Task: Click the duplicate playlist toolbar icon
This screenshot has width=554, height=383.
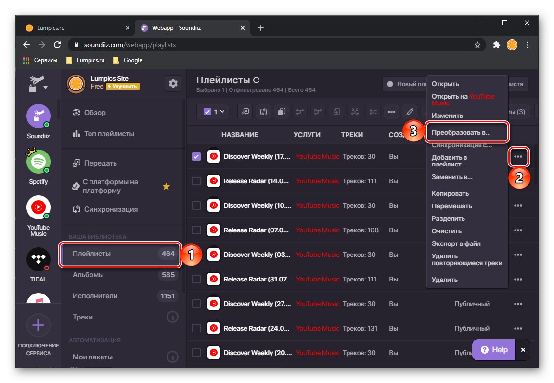Action: click(282, 112)
